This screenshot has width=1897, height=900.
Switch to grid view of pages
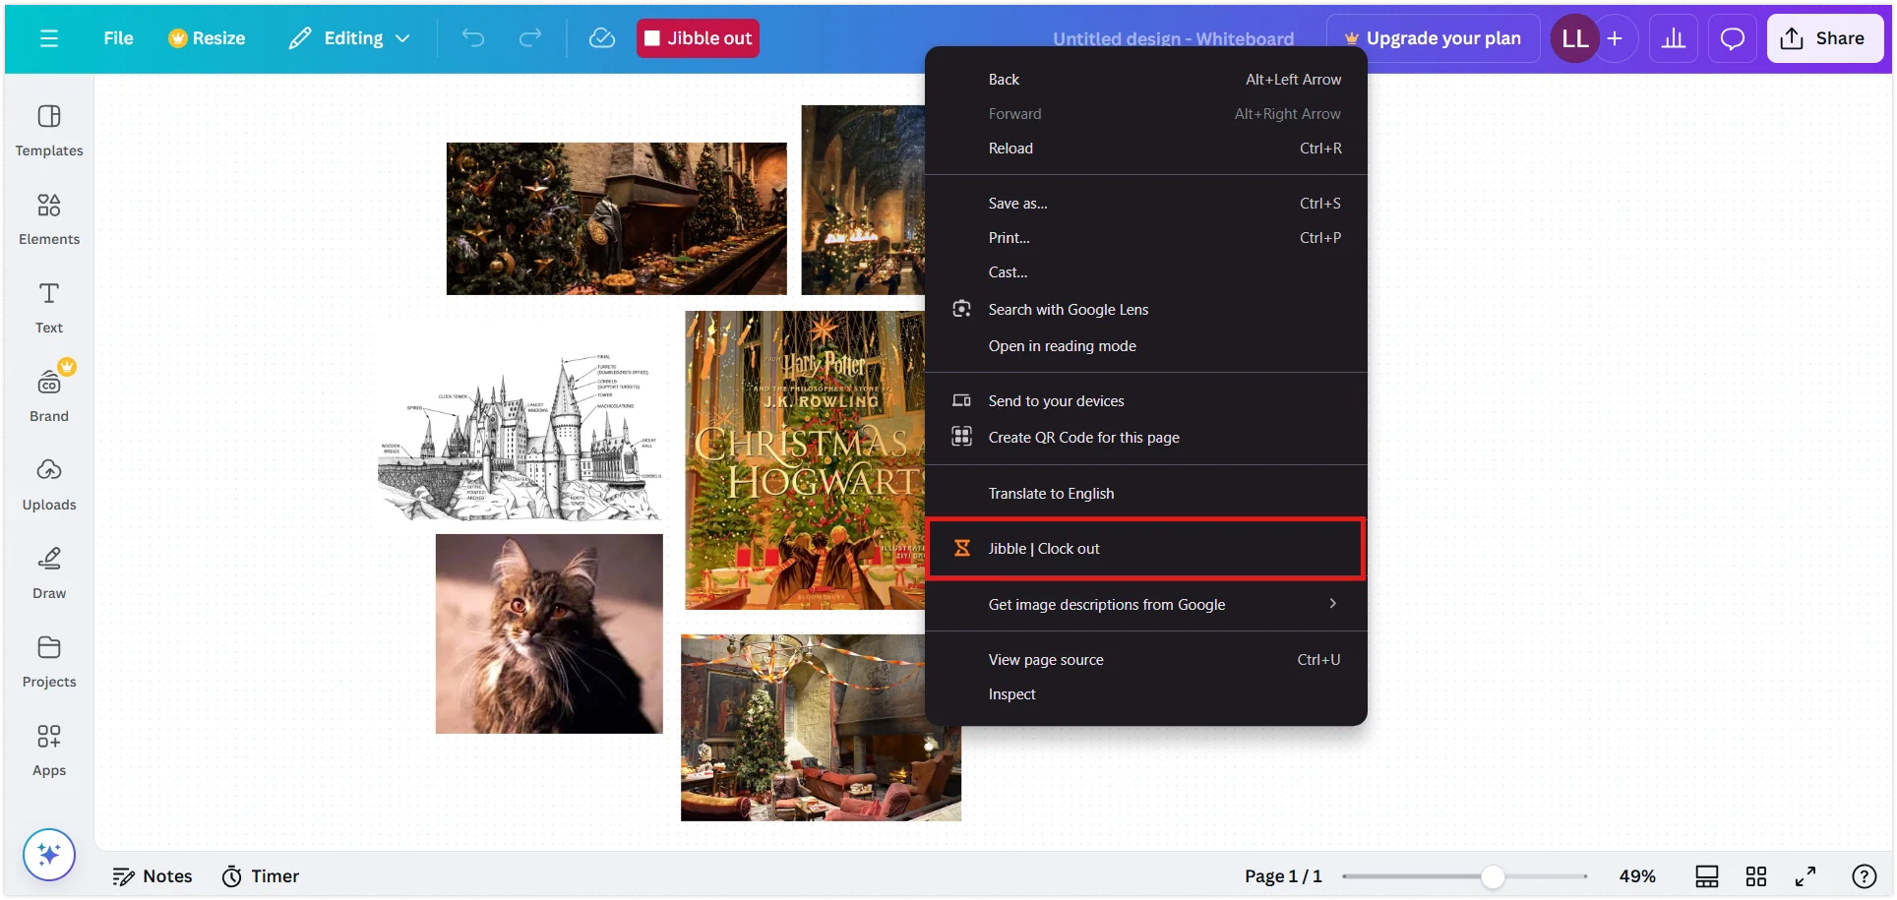[x=1756, y=876]
